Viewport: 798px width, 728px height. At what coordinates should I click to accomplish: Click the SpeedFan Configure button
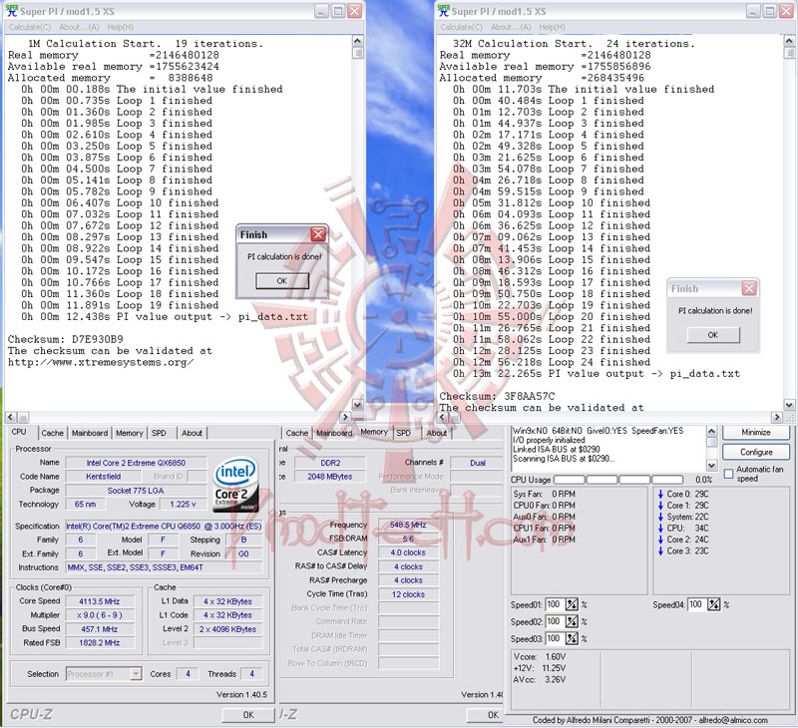756,452
